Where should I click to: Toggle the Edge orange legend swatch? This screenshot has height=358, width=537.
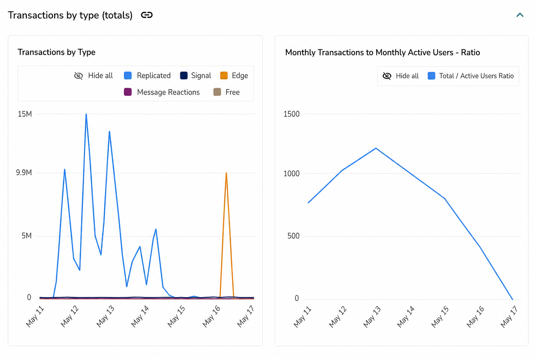click(x=224, y=76)
